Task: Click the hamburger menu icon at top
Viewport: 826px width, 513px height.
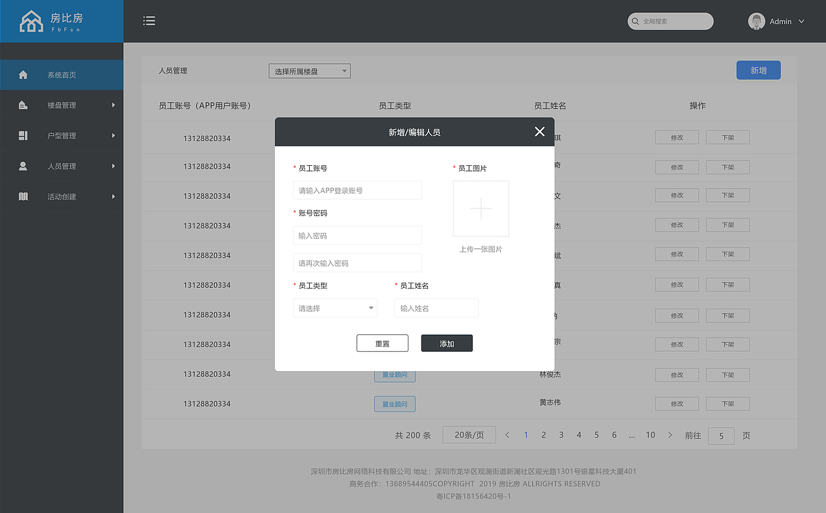Action: click(149, 21)
